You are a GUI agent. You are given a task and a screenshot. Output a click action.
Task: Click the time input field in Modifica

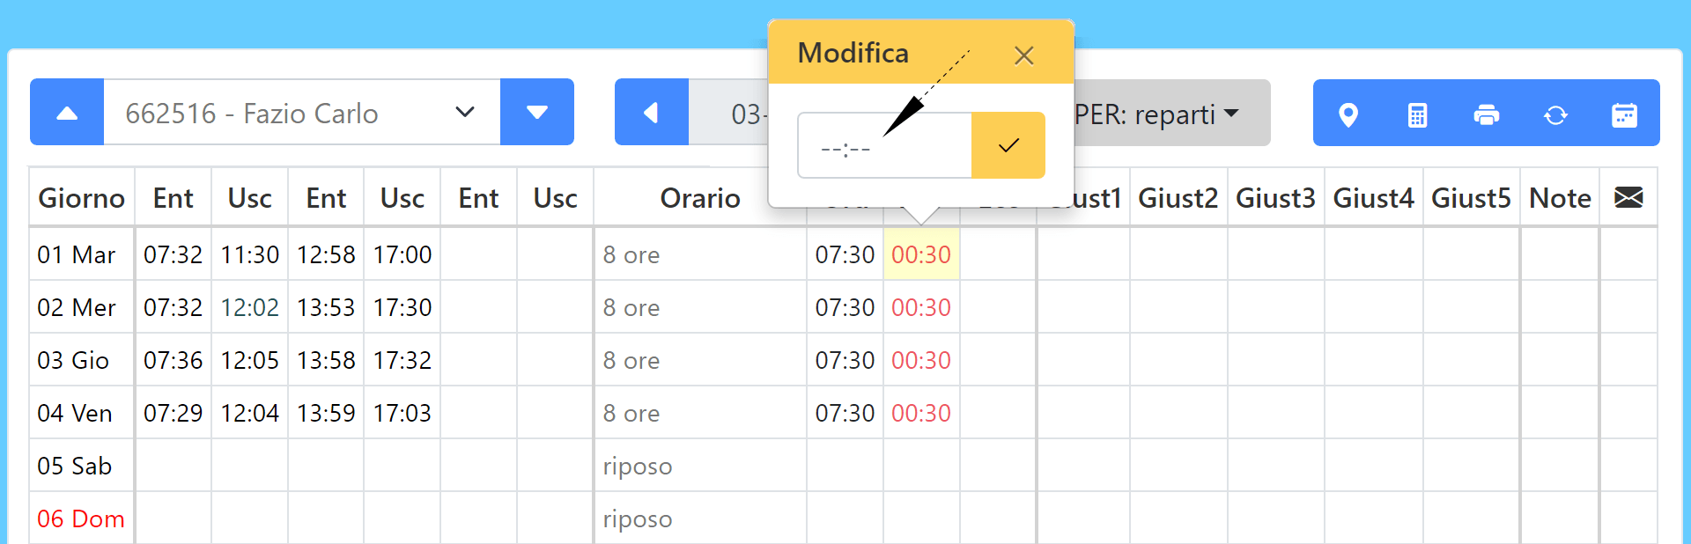click(x=884, y=145)
